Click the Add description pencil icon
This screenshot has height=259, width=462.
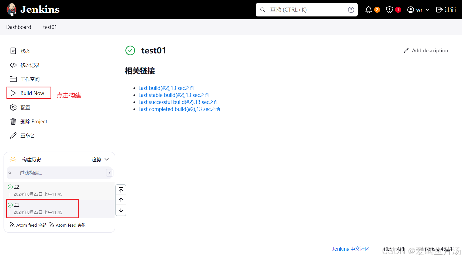tap(406, 50)
